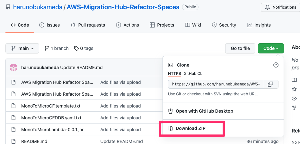Screen dimensions: 300x144
Task: Click the desktop download icon beside Open with GitHub Desktop
Action: coord(171,111)
